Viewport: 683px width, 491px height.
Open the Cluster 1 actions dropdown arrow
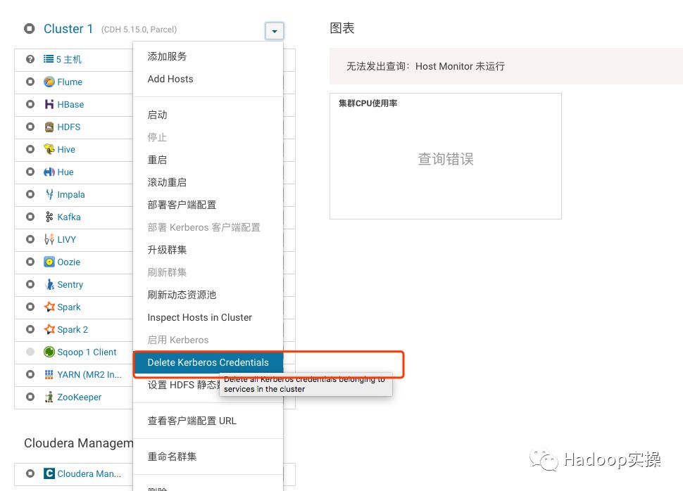pos(275,32)
